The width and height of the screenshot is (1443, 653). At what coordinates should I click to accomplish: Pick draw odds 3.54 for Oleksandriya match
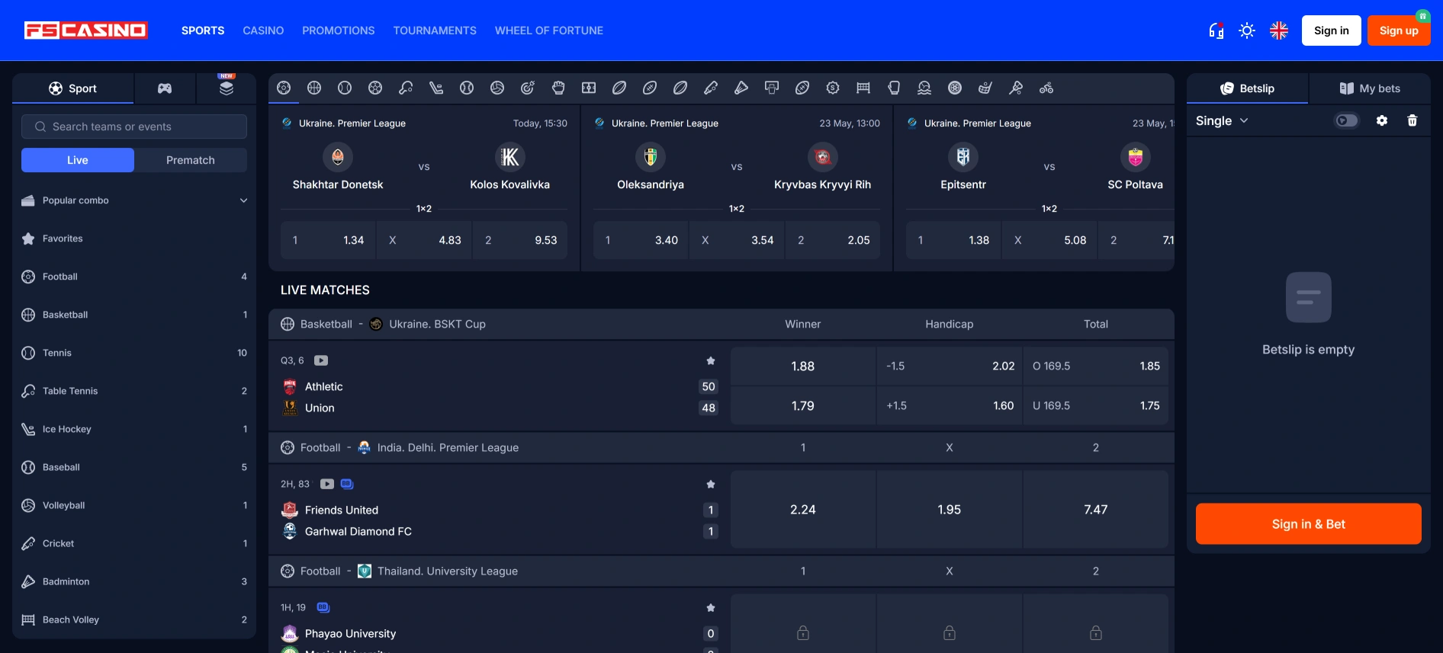coord(738,240)
